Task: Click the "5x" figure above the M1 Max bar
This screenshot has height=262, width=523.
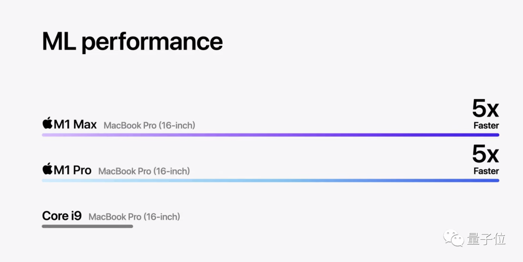Action: [x=485, y=109]
